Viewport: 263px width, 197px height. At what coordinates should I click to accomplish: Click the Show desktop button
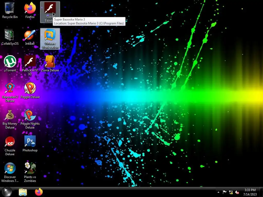[261, 192]
